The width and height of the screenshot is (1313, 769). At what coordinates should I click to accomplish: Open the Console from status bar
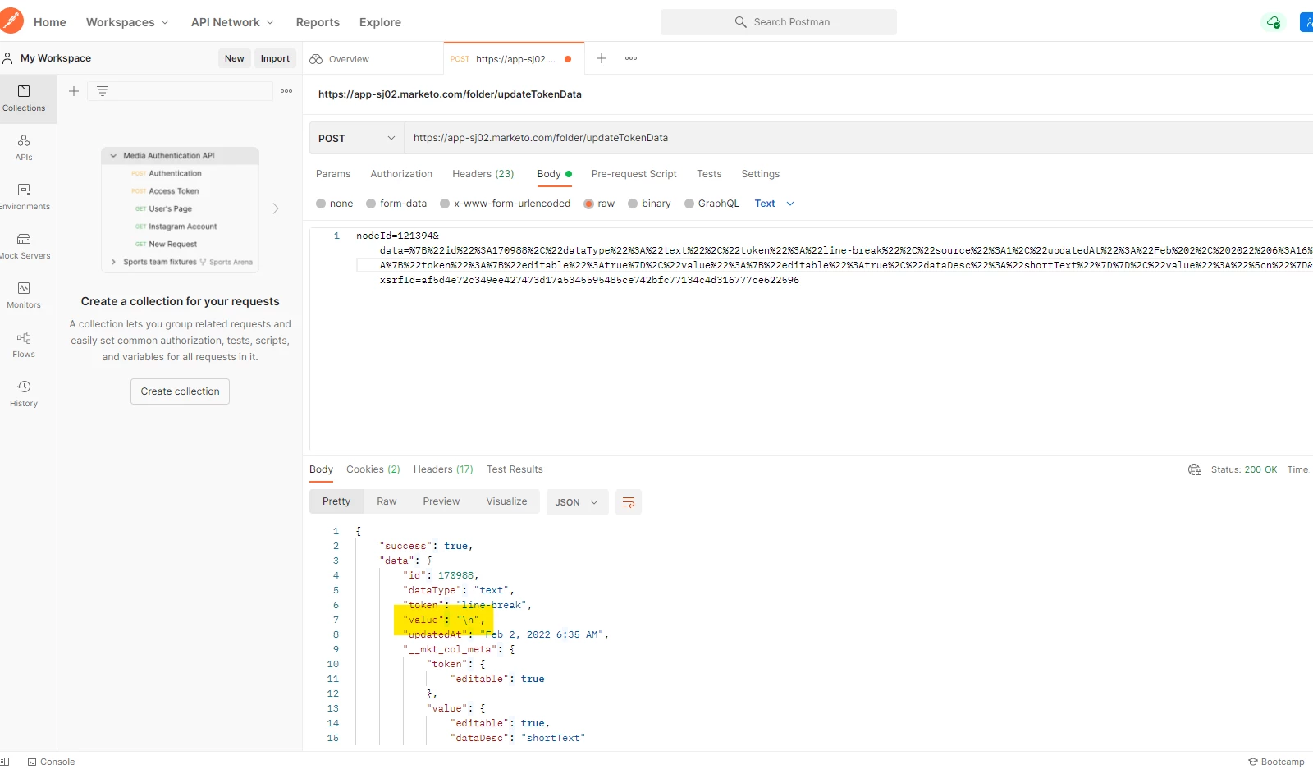click(51, 762)
